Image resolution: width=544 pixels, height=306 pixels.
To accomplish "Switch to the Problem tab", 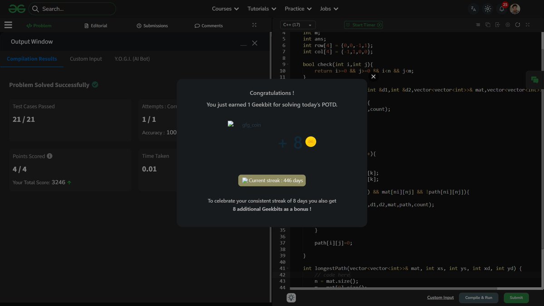I will 39,26.
